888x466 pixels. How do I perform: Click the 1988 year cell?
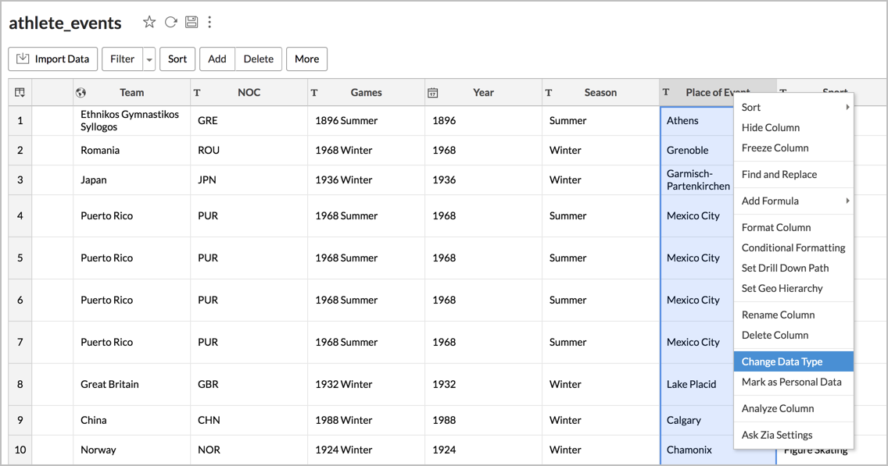[483, 420]
